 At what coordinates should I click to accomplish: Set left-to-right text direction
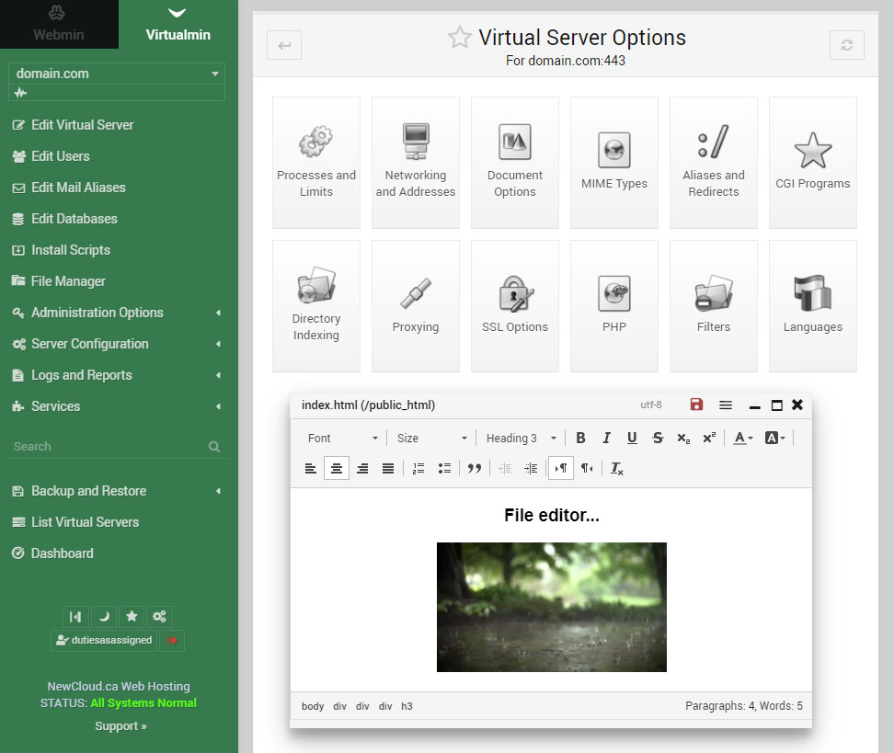tap(560, 469)
